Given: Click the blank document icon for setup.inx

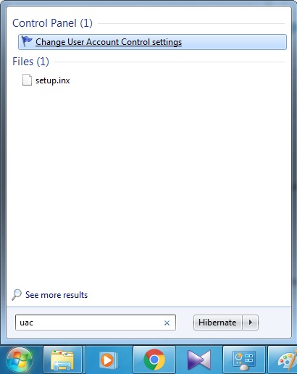Looking at the screenshot, I should (x=27, y=80).
